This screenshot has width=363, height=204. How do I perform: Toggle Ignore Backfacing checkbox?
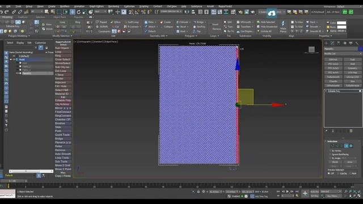(x=330, y=154)
